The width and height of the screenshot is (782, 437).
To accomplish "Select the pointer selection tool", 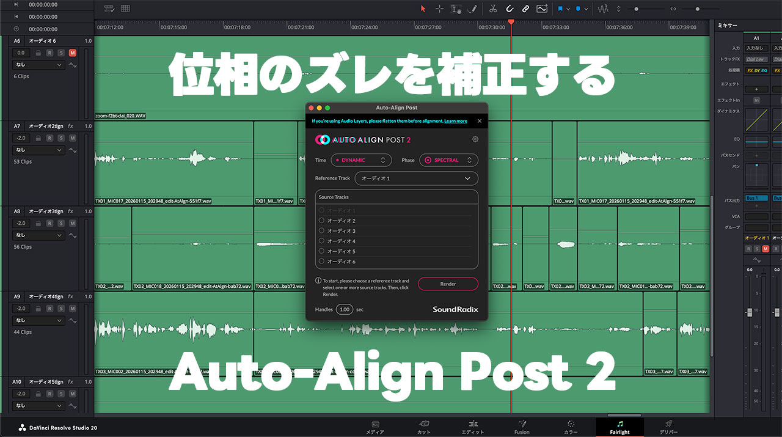I will (x=423, y=9).
